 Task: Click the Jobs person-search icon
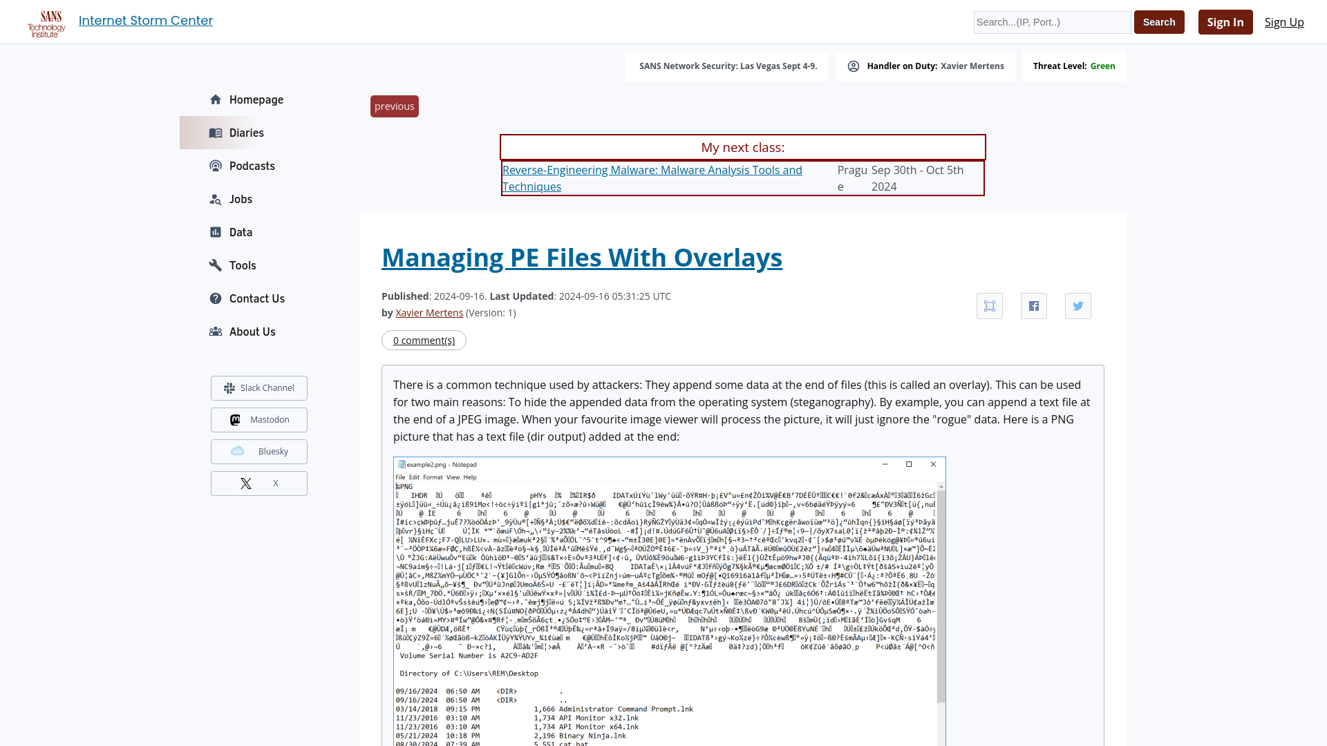click(x=216, y=199)
